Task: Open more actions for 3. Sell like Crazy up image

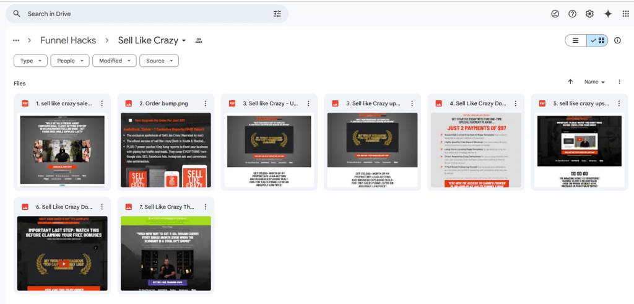Action: (412, 103)
